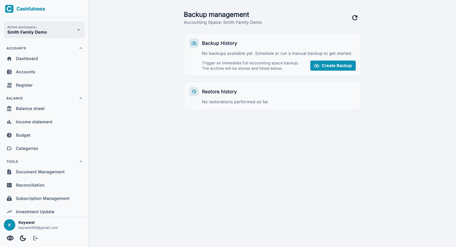The height and width of the screenshot is (247, 456).
Task: Open the Active workspace dropdown
Action: (44, 30)
